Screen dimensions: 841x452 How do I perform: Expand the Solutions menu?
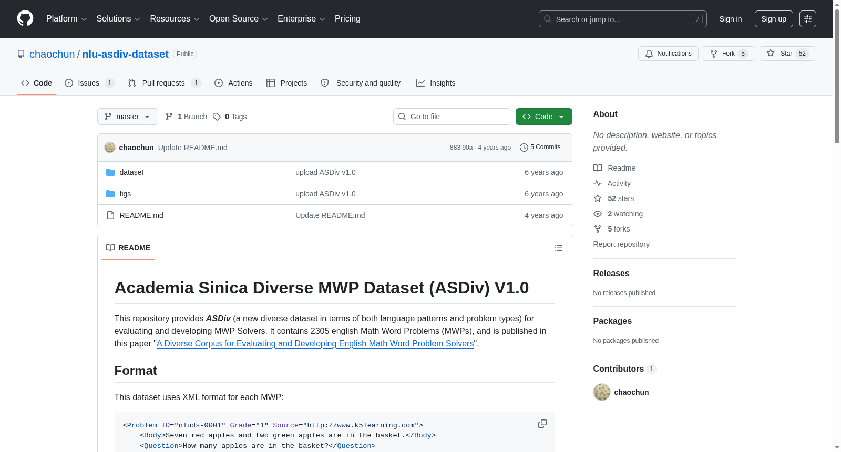pos(118,19)
